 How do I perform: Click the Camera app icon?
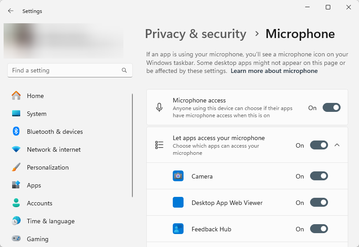point(178,176)
